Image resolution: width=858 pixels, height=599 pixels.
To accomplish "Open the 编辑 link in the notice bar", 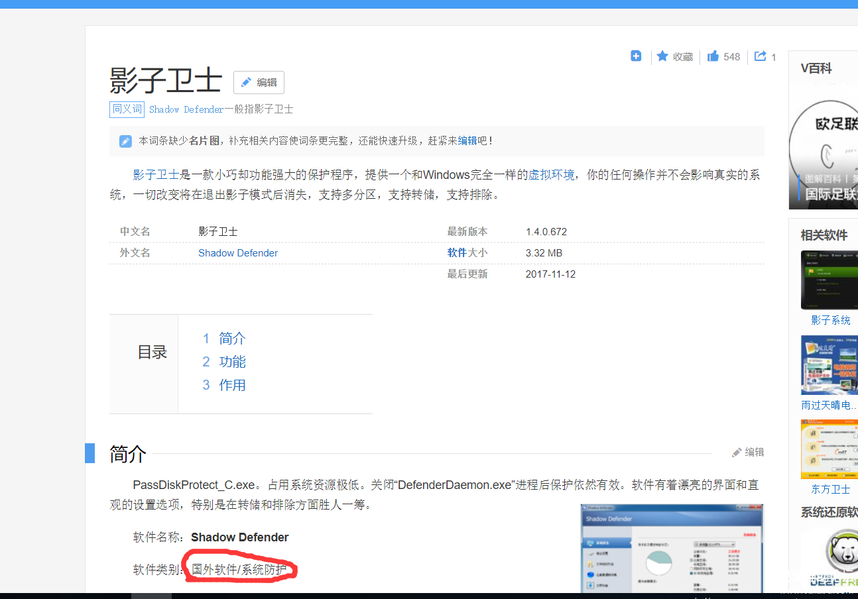I will (467, 140).
